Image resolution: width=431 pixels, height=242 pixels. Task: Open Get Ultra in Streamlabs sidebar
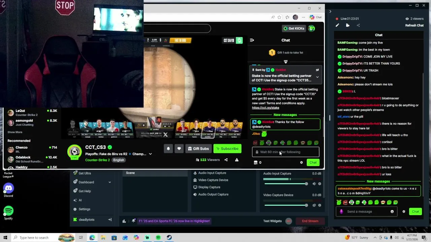pos(85,173)
